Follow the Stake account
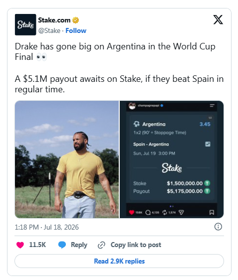This screenshot has height=280, width=238. [76, 31]
